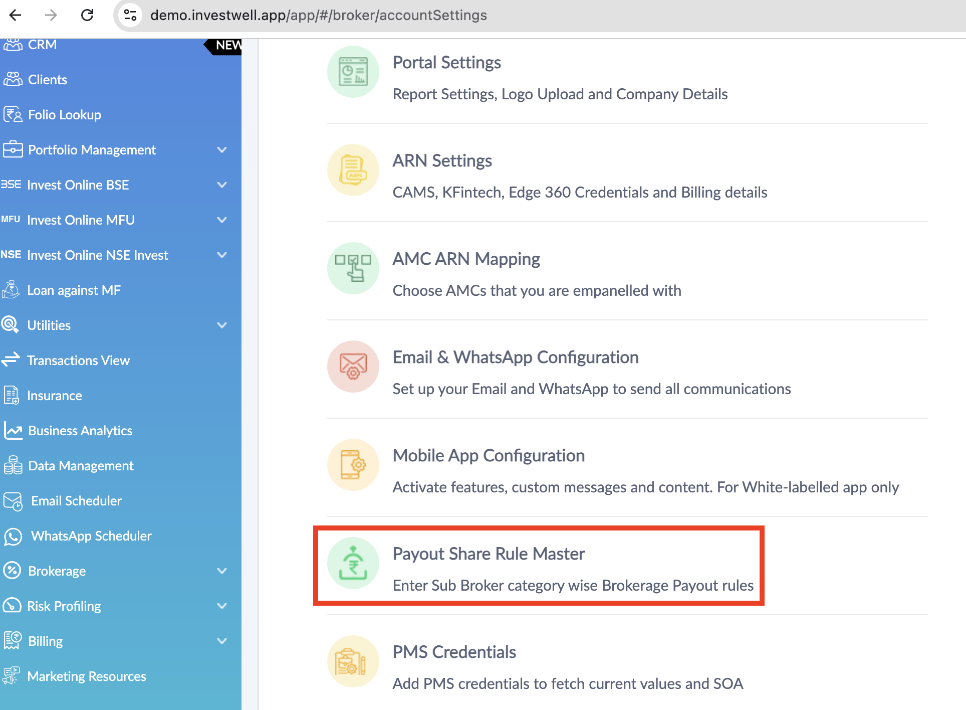Expand the Portfolio Management menu chevron

click(222, 150)
